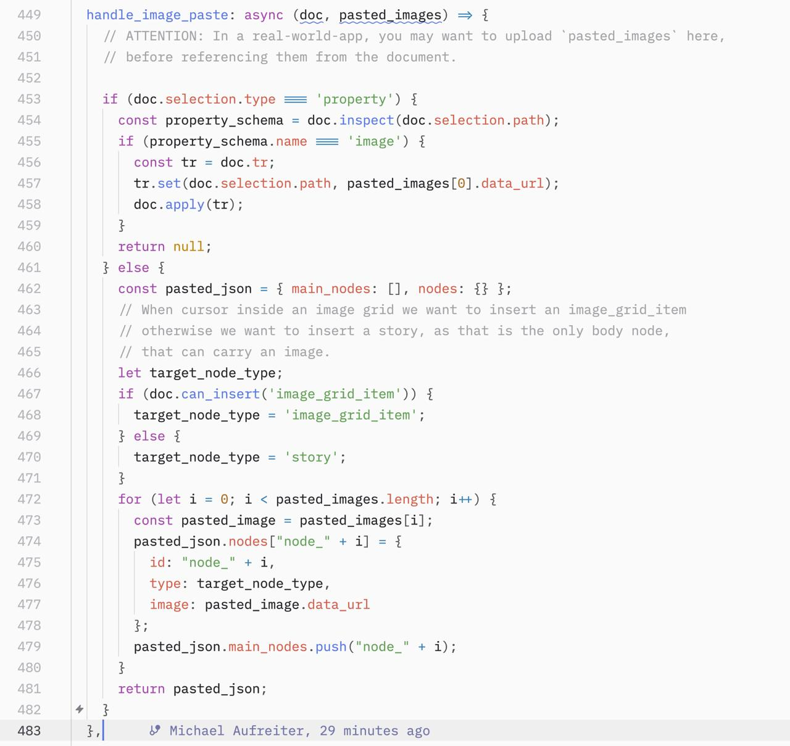Select line number 472 in the gutter

29,499
